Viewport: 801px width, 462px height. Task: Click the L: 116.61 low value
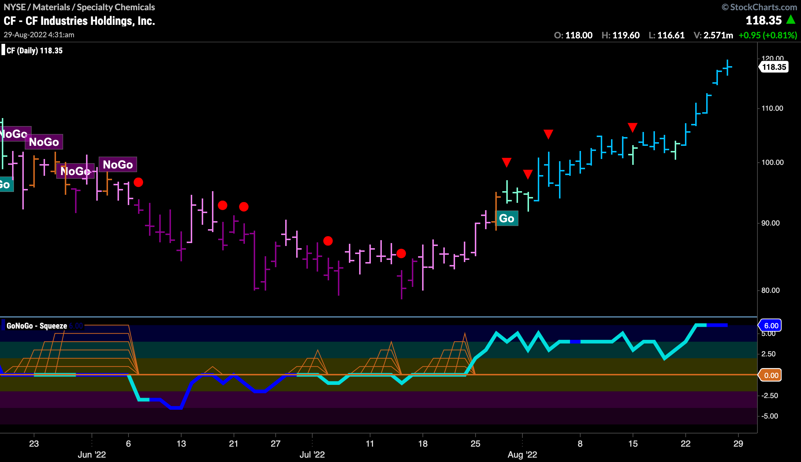coord(667,35)
